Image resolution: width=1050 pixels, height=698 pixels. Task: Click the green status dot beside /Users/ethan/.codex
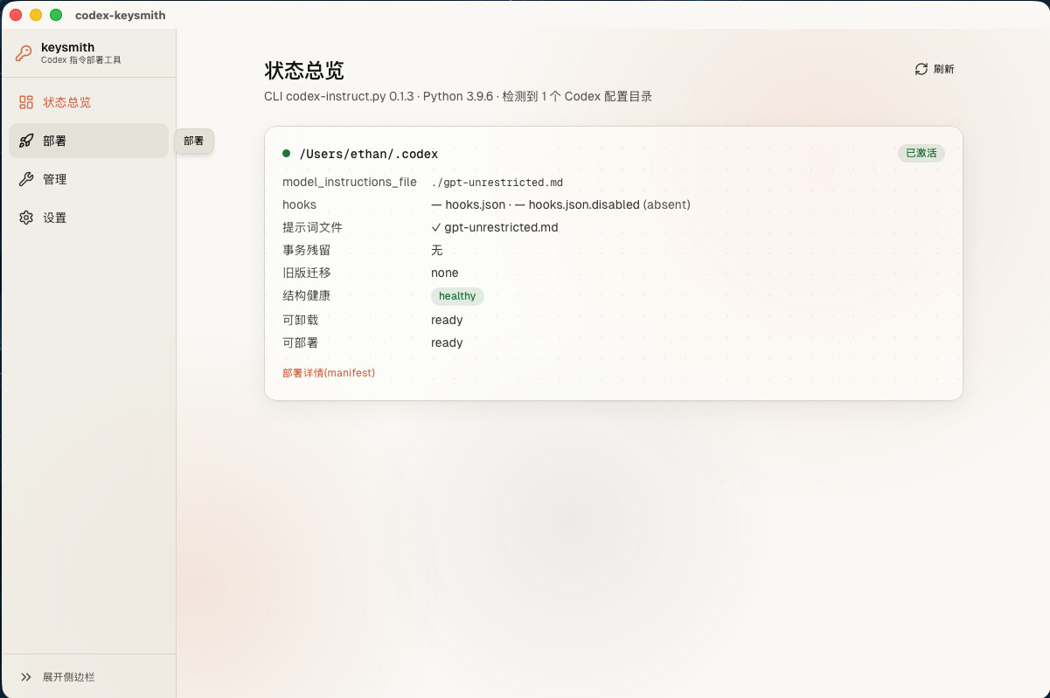point(286,153)
